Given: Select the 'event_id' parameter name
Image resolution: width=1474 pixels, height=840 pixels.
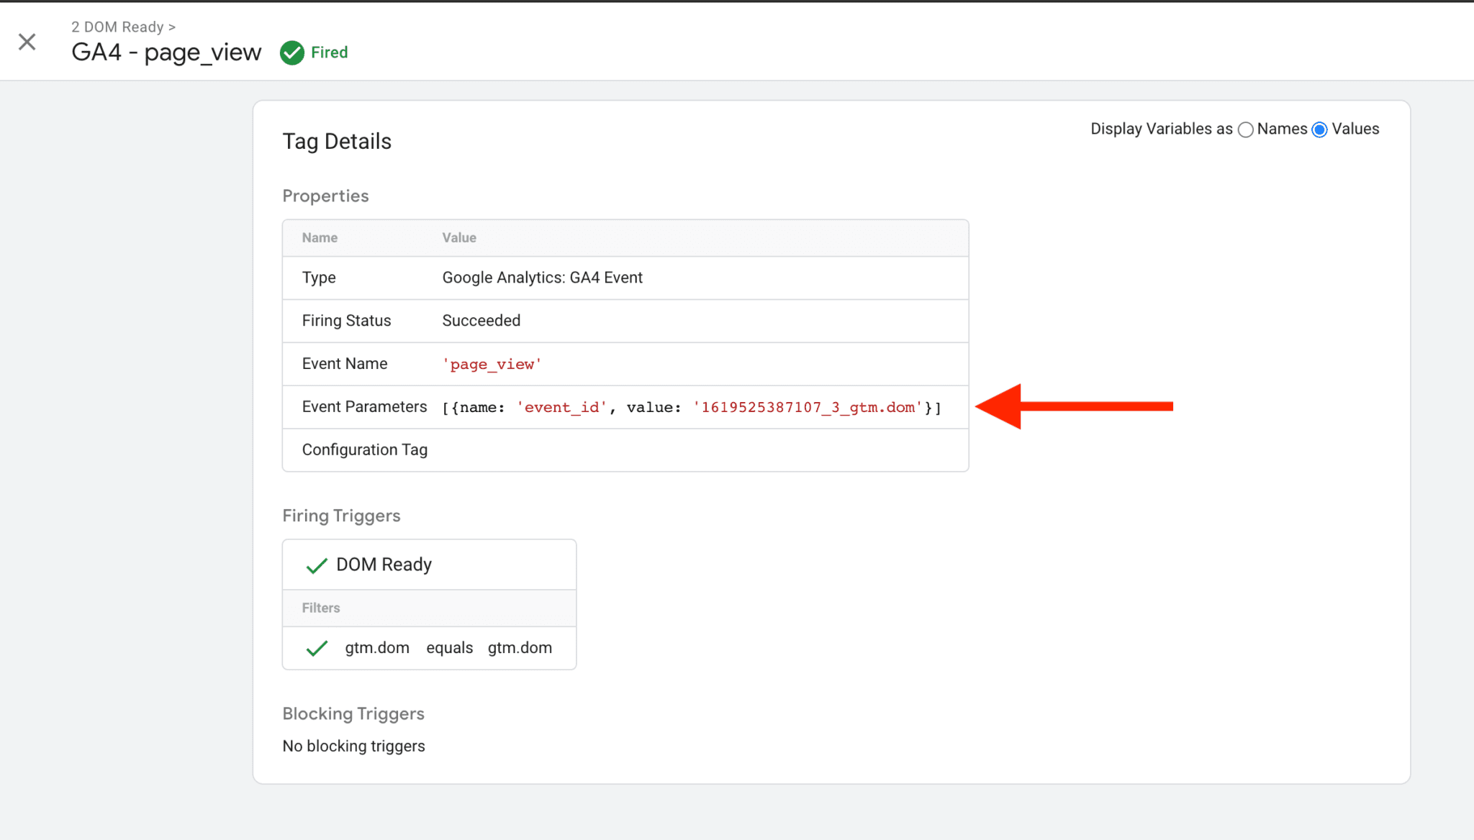Looking at the screenshot, I should click(x=561, y=408).
